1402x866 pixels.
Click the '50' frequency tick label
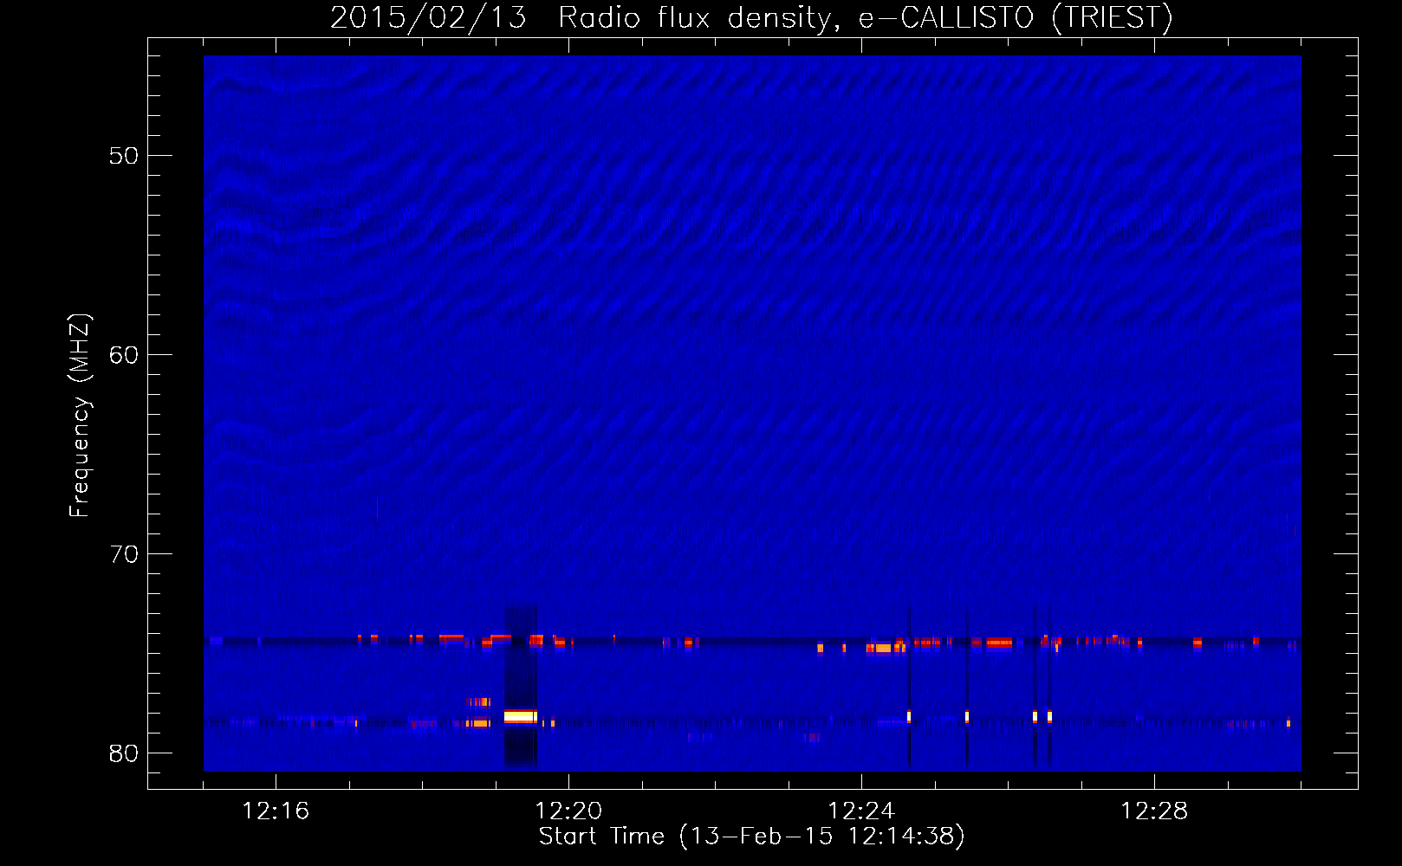[124, 156]
